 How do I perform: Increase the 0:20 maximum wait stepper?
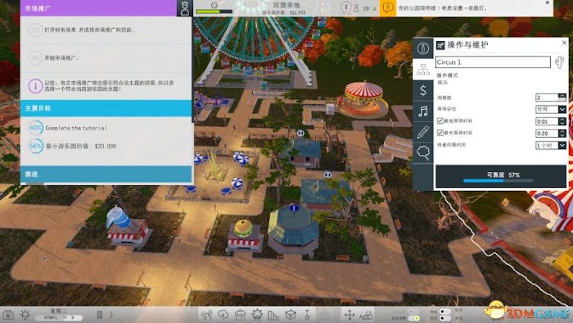point(562,131)
